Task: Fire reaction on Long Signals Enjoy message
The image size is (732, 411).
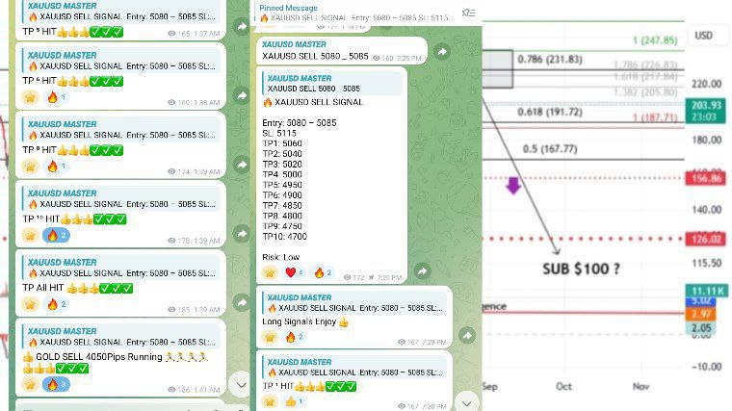Action: [x=294, y=337]
